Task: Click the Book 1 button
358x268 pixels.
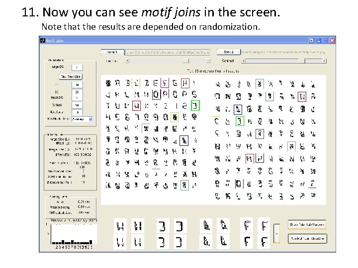Action: 112,52
